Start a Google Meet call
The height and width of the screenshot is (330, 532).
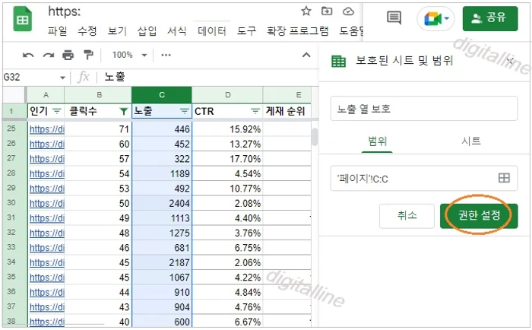coord(436,19)
